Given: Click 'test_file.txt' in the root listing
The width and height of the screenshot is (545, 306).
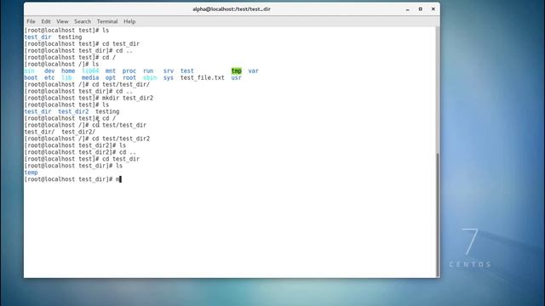Looking at the screenshot, I should pos(203,77).
